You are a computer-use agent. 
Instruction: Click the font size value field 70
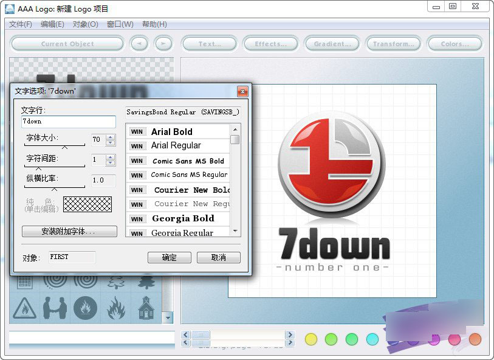pos(98,140)
